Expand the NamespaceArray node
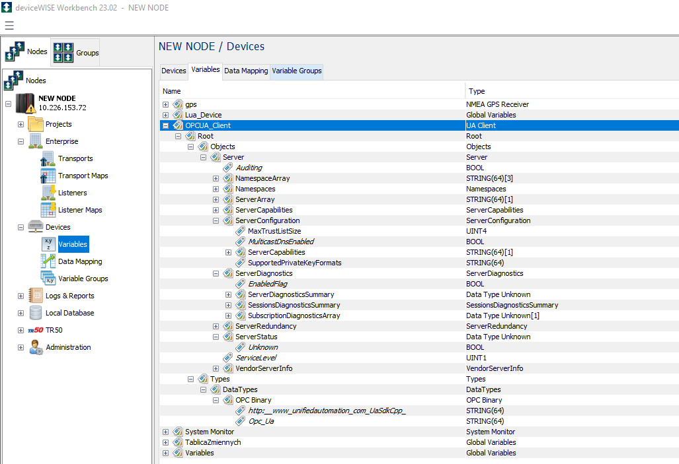The width and height of the screenshot is (679, 464). click(x=216, y=178)
